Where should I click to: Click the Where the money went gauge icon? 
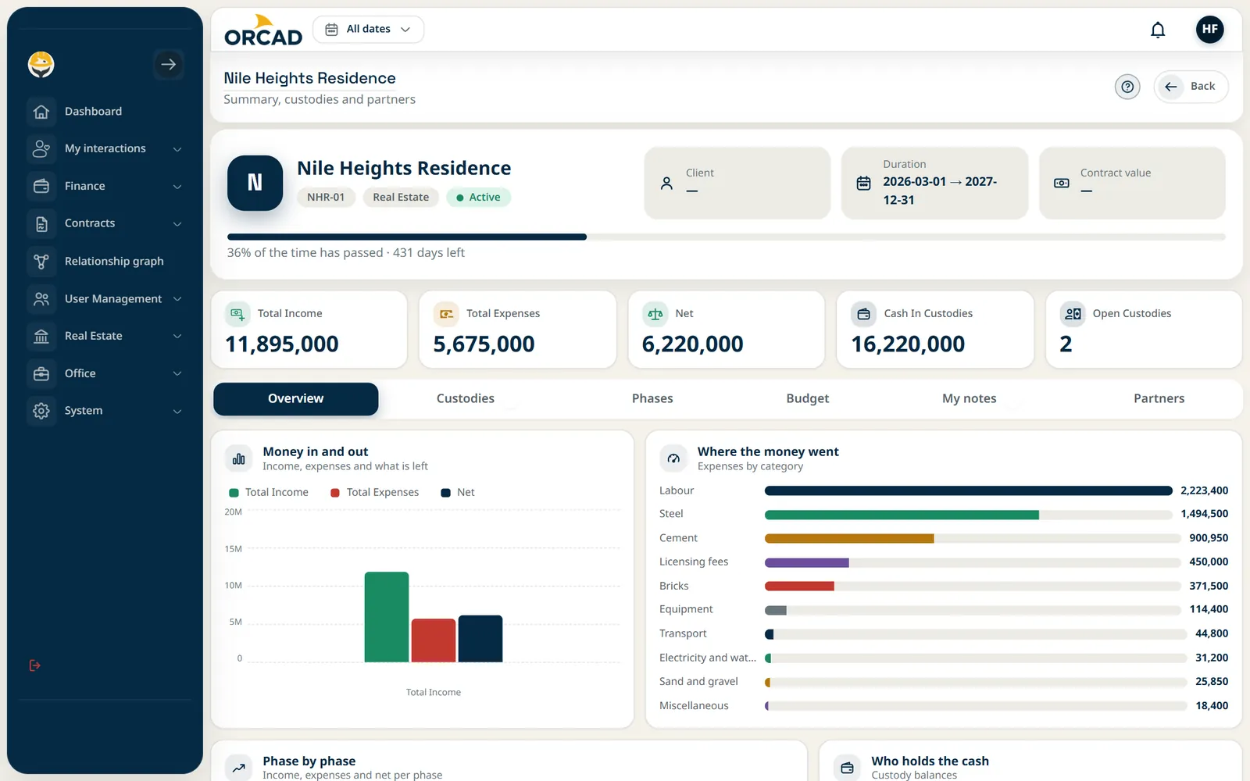pyautogui.click(x=673, y=458)
